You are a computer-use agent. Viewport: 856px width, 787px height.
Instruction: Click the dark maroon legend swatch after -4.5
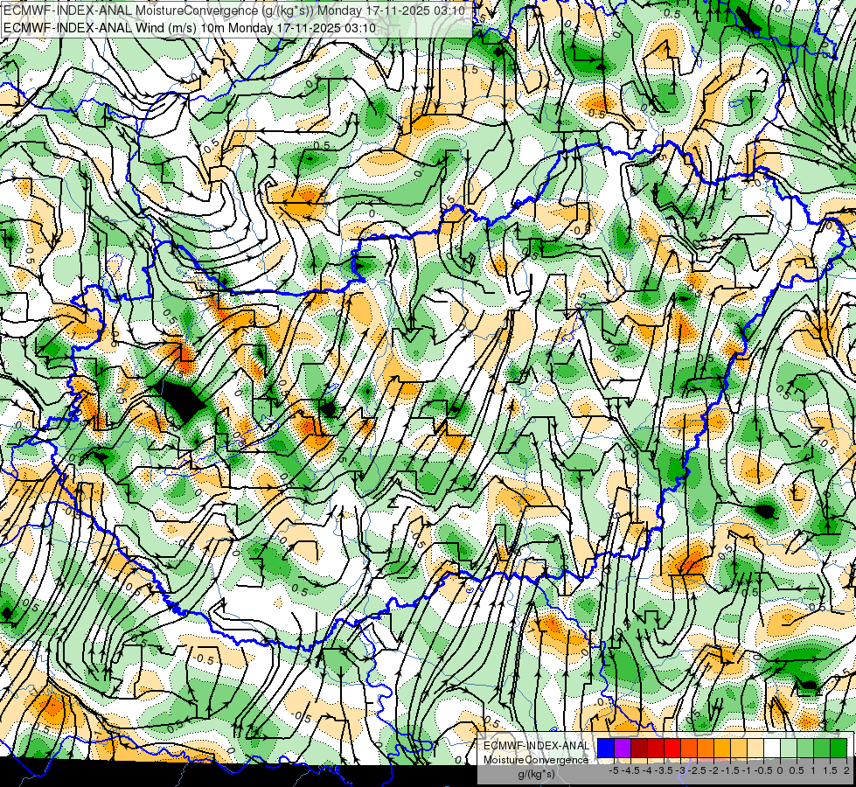click(639, 748)
